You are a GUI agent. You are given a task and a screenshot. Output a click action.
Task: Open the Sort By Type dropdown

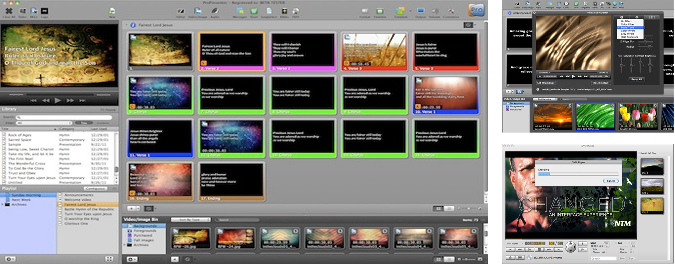(191, 220)
